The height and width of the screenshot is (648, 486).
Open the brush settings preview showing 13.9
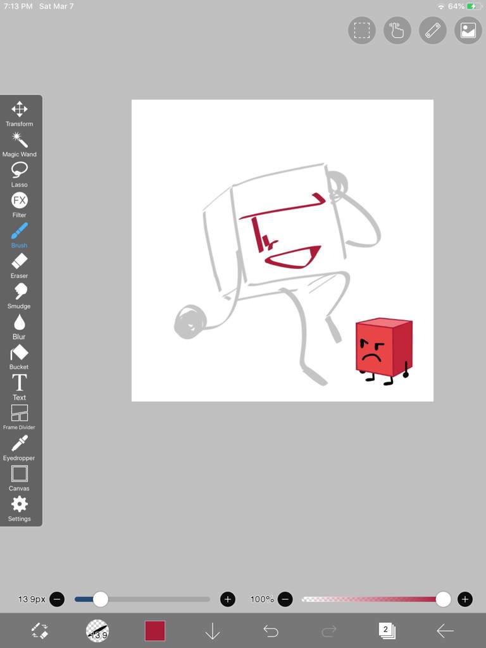click(97, 631)
